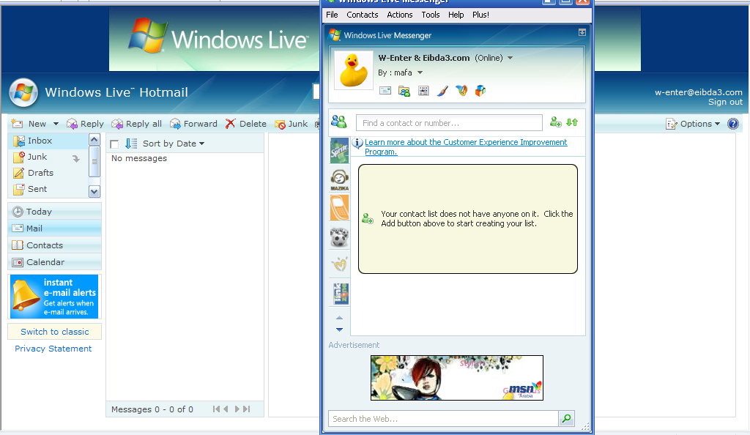Toggle the sort order arrow icon

pyautogui.click(x=131, y=144)
